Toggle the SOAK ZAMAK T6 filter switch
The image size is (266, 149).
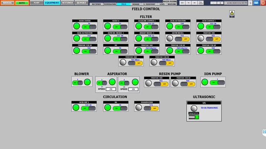[89, 27]
